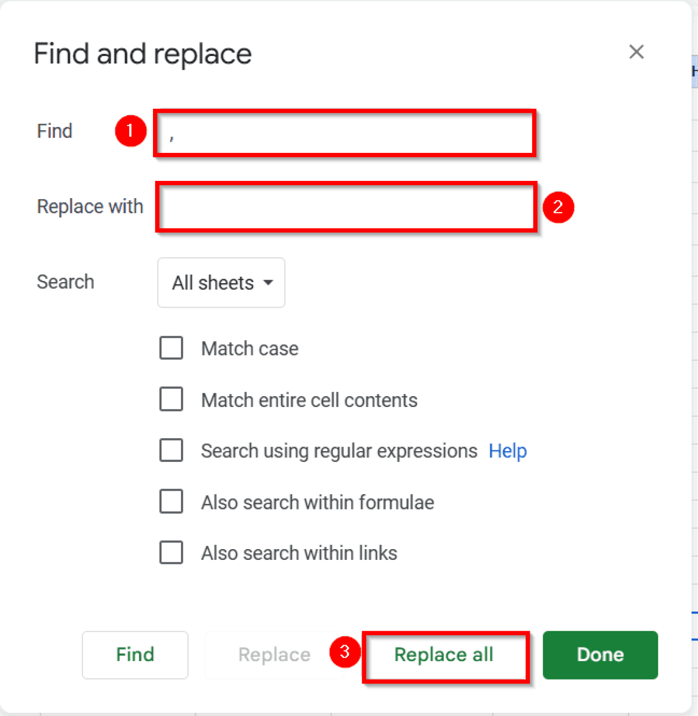Click the red callout marker 3
The image size is (698, 716).
345,653
